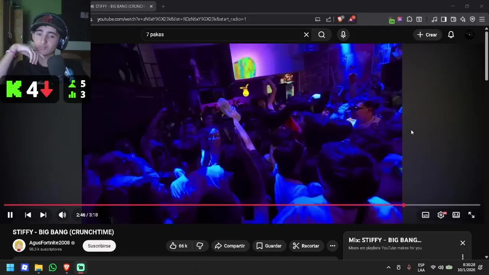The height and width of the screenshot is (275, 489).
Task: Dislike the STIFFY video
Action: 200,246
